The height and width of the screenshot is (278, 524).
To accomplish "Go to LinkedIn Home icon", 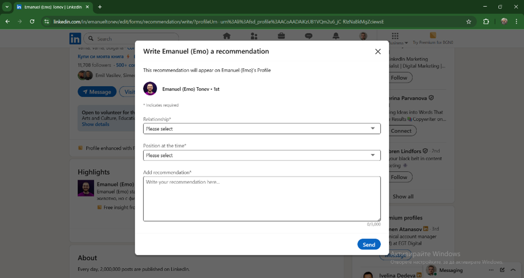I will (x=226, y=36).
